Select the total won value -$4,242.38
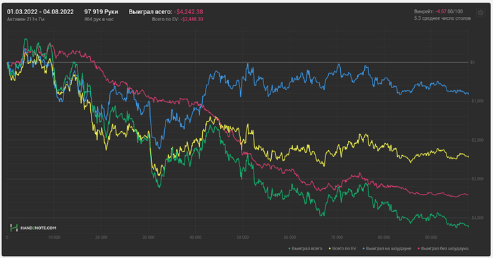This screenshot has height=258, width=493. pyautogui.click(x=189, y=12)
